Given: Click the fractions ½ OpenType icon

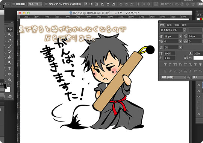Looking at the screenshot, I should pos(200,71).
